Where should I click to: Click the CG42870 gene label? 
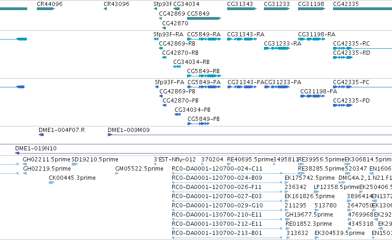(x=175, y=23)
